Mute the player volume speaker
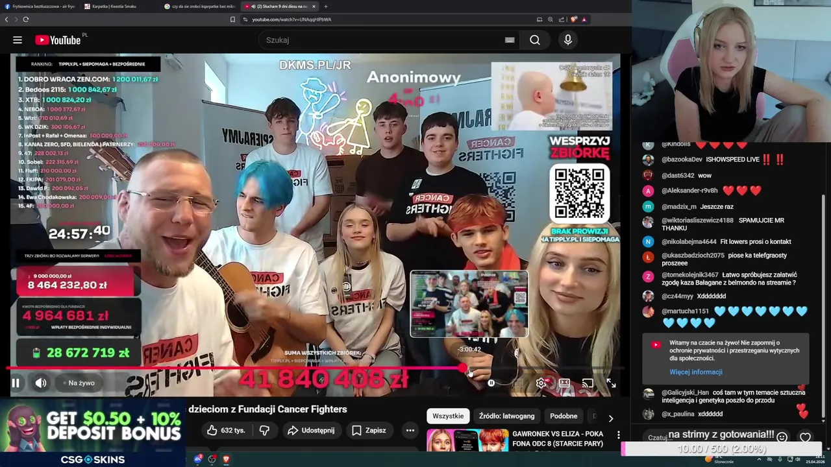Viewport: 831px width, 467px height. (40, 383)
